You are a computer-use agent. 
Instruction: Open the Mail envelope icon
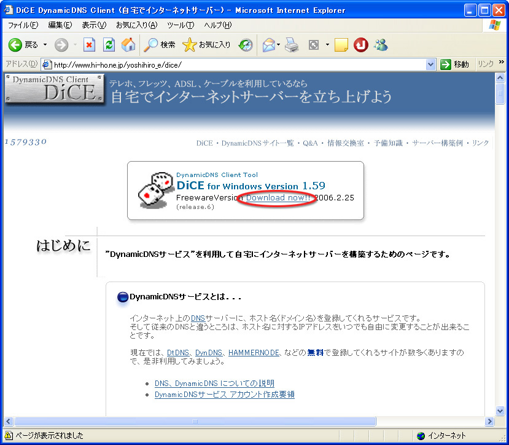coord(269,45)
